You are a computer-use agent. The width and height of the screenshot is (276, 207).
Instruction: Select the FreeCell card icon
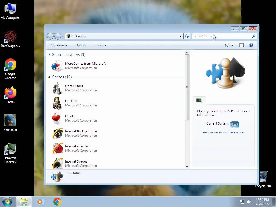(x=57, y=103)
